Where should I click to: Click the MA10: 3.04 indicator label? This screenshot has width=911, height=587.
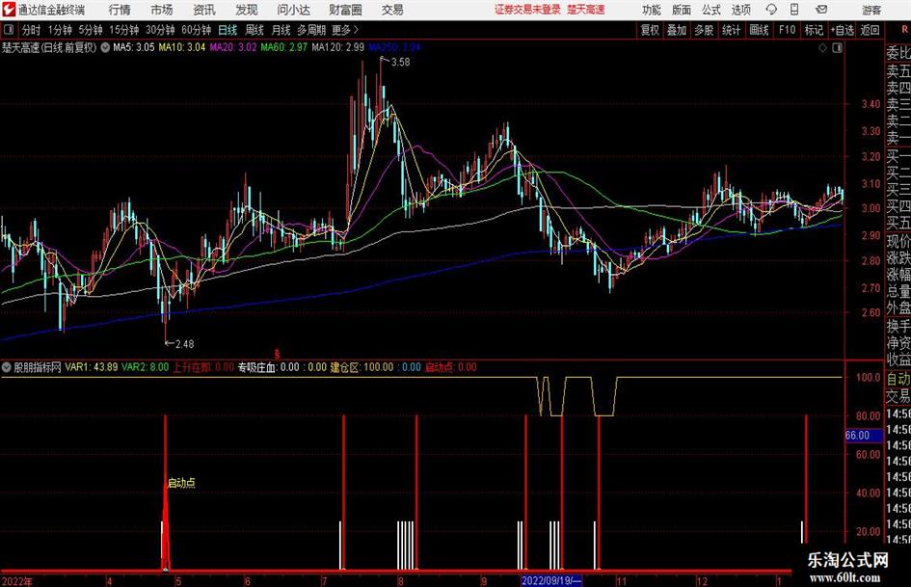click(x=182, y=47)
